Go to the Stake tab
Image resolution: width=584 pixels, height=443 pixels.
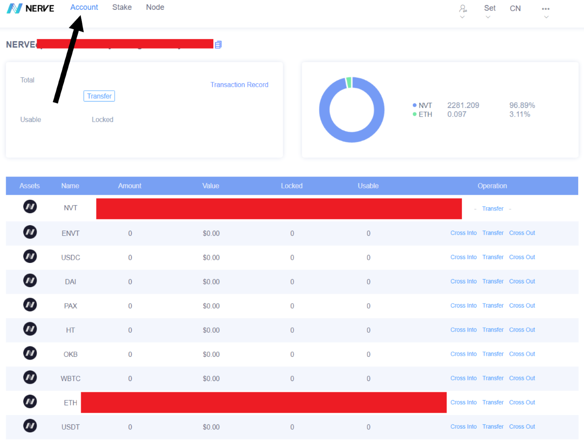point(122,7)
